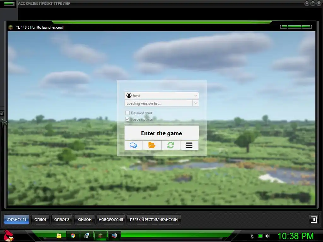The width and height of the screenshot is (323, 242).
Task: Open the Loading version list dropdown arrow
Action: click(x=196, y=103)
